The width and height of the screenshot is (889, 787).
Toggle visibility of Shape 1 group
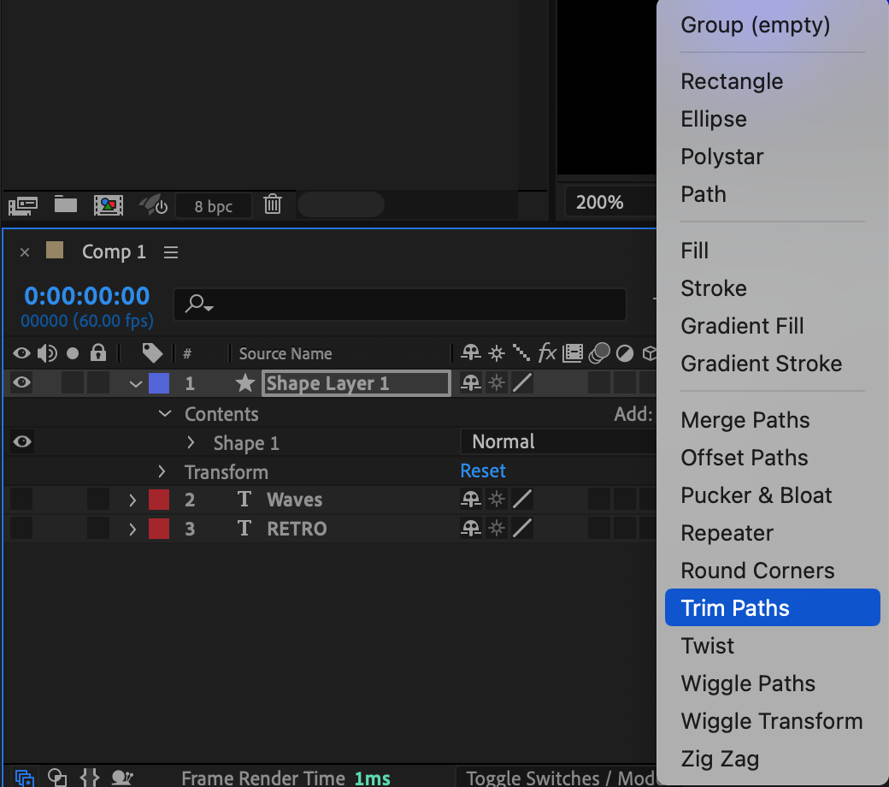[x=22, y=441]
